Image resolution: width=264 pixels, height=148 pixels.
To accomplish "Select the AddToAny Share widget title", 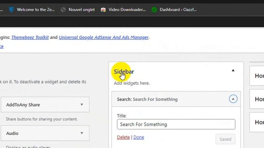I will pyautogui.click(x=23, y=105).
